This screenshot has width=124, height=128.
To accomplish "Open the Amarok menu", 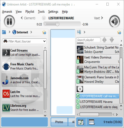I will [7, 12].
